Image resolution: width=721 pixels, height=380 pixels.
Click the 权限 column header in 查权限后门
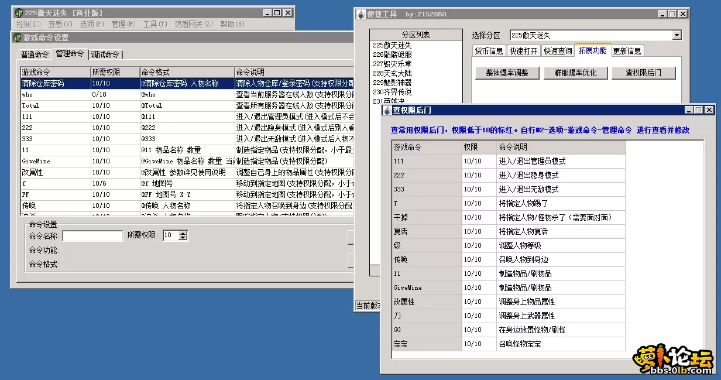(x=479, y=147)
